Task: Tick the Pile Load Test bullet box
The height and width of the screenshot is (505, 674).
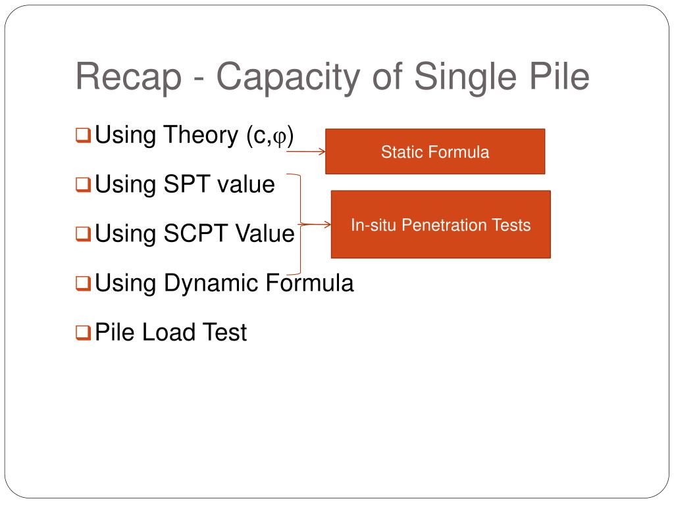Action: 83,333
